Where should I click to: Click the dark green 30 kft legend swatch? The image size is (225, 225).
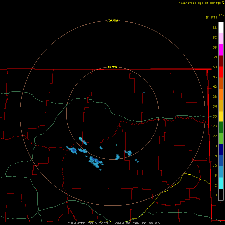(221, 127)
